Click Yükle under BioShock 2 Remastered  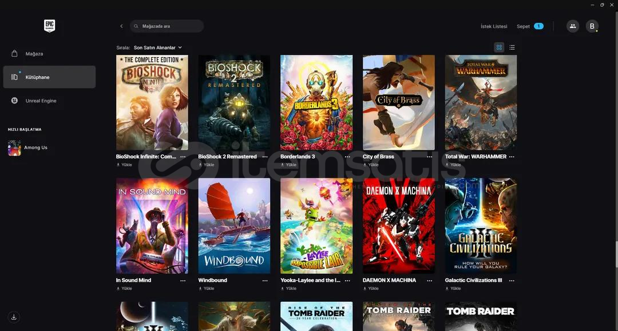tap(206, 165)
